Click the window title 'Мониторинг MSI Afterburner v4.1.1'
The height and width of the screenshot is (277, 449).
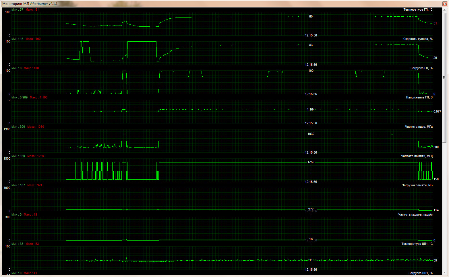[30, 4]
